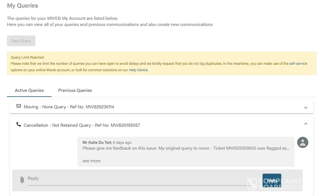Image resolution: width=320 pixels, height=196 pixels.
Task: Click the phone icon on Cancellation query
Action: [x=19, y=125]
